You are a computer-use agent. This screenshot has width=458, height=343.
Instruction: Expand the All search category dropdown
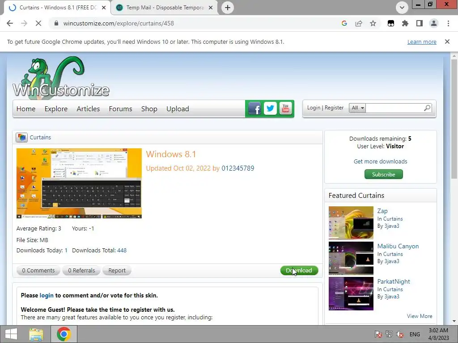tap(357, 108)
